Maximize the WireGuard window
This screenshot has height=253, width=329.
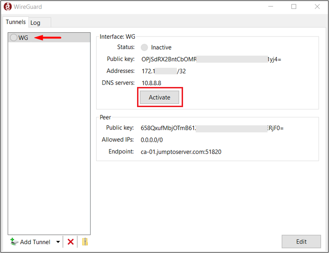click(294, 7)
